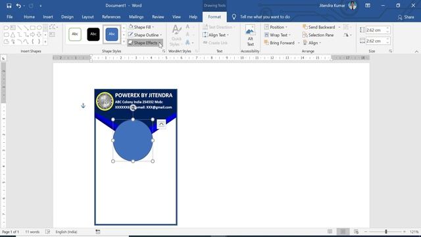This screenshot has width=421, height=237.
Task: Switch to the Insert tab
Action: [48, 16]
